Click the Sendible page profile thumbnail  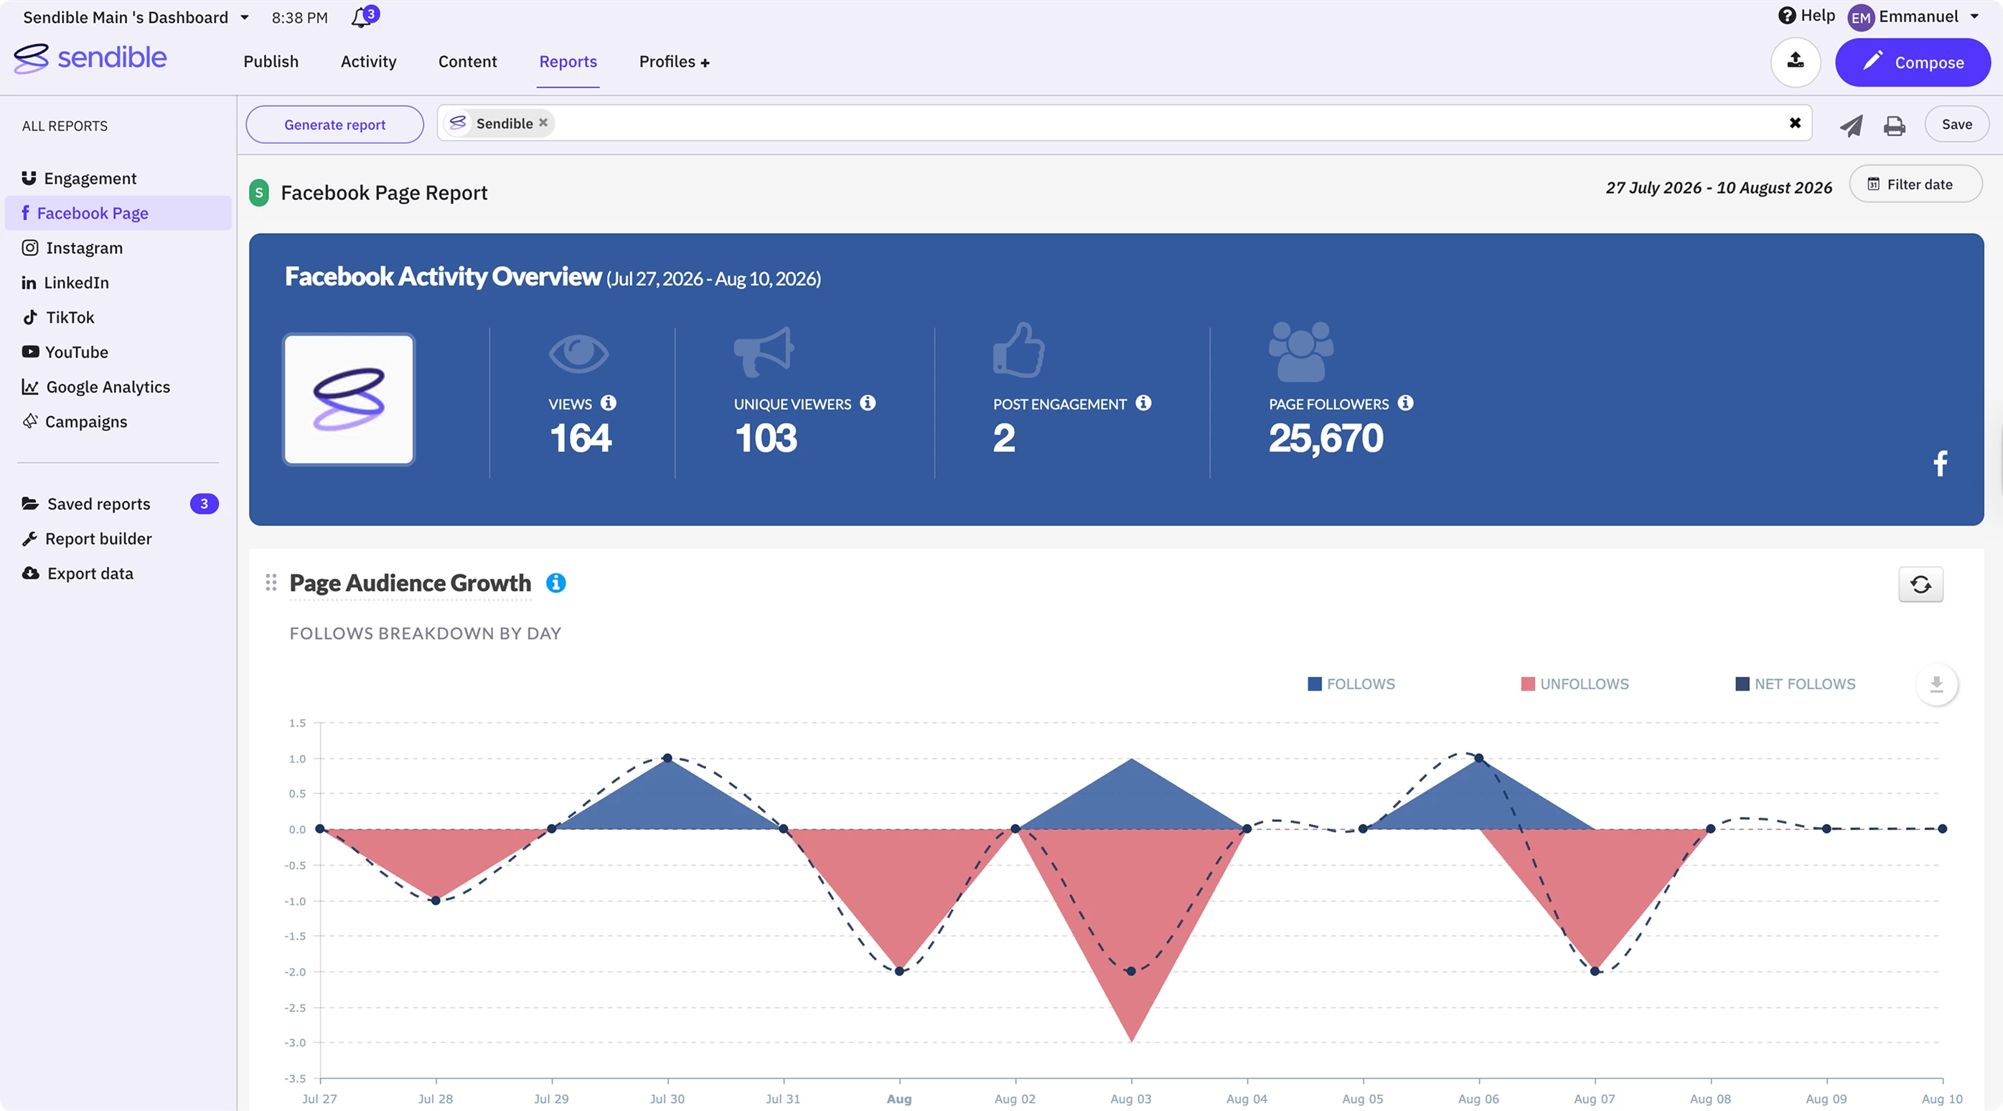click(349, 400)
